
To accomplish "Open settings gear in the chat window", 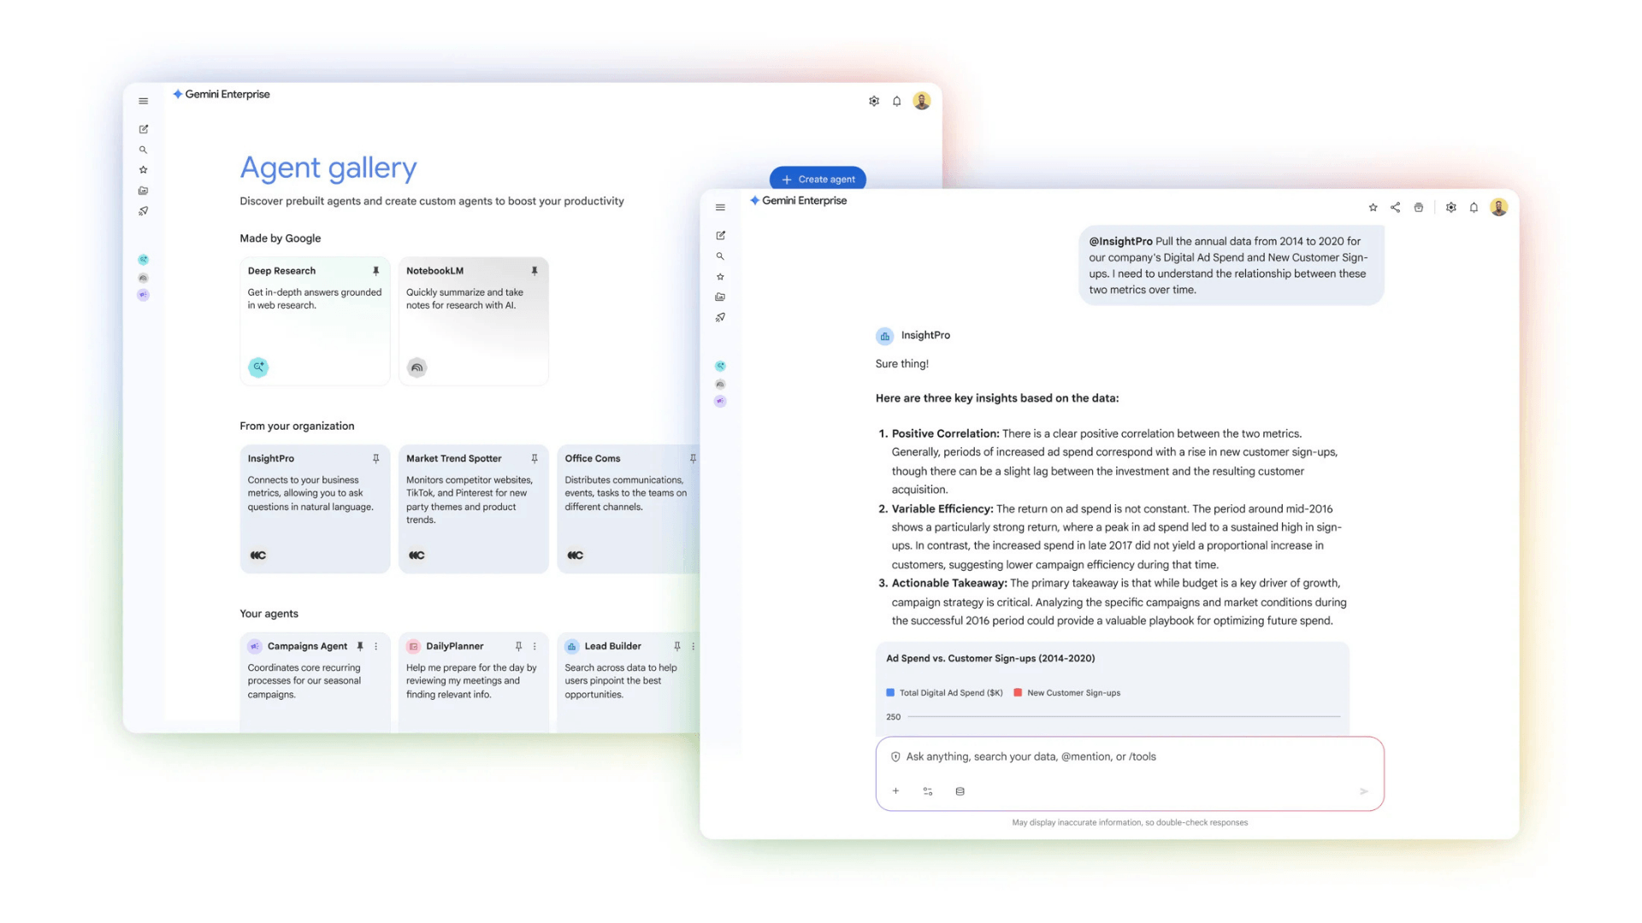I will [x=1451, y=208].
